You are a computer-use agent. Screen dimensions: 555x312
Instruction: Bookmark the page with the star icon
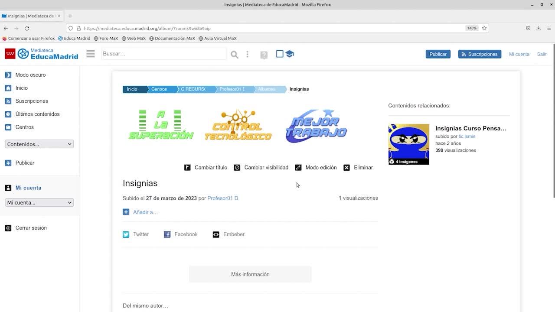coord(484,28)
